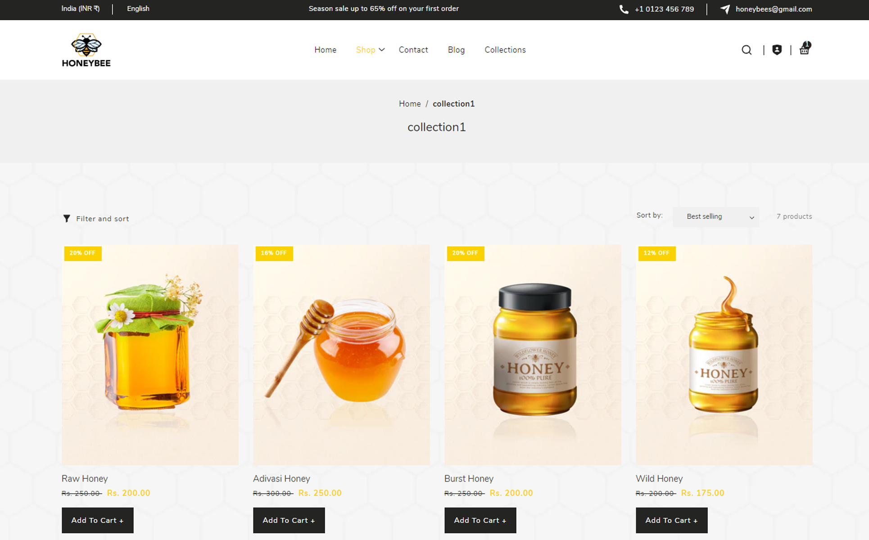Add Wild Honey to cart
The height and width of the screenshot is (540, 869).
pyautogui.click(x=672, y=520)
